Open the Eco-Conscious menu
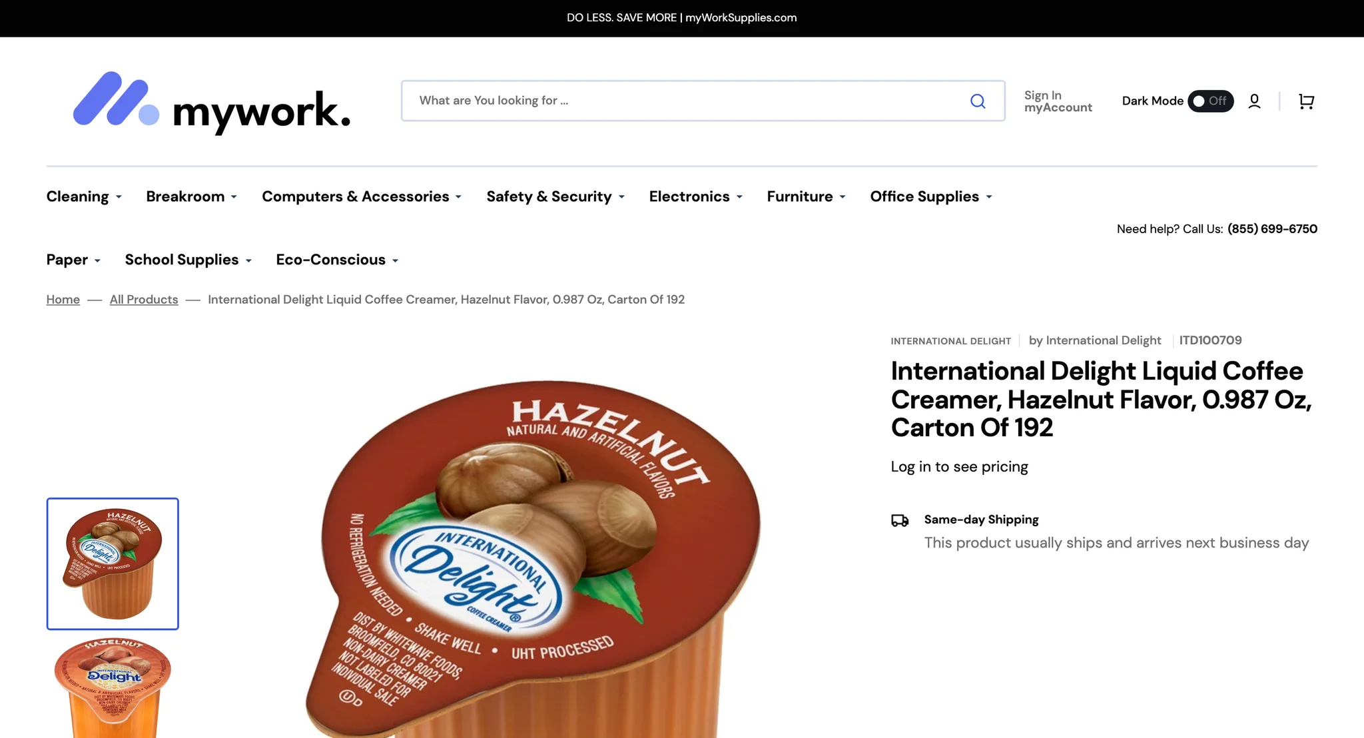 click(337, 260)
